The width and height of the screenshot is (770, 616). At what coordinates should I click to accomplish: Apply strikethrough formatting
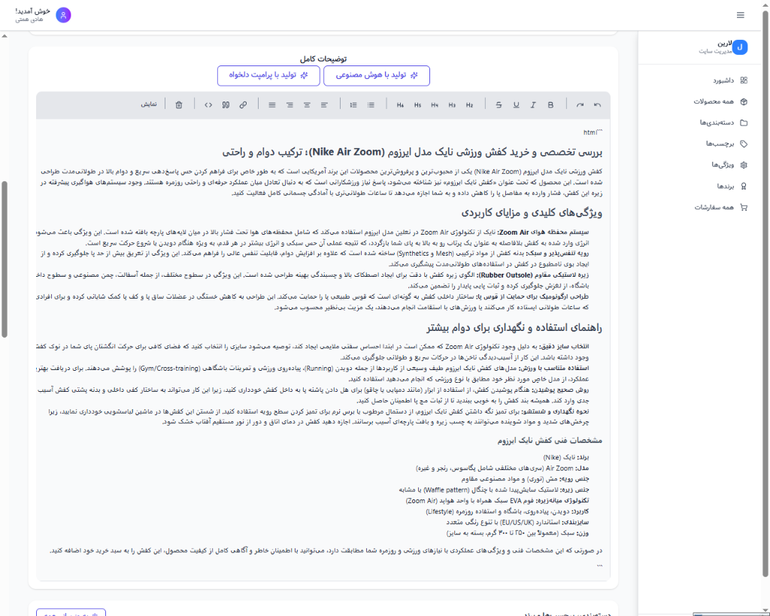click(499, 105)
